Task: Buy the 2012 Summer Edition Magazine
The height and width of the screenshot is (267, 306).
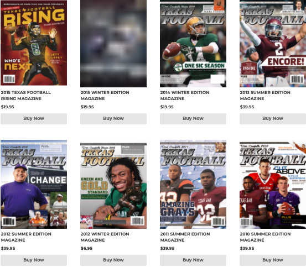Action: tap(34, 260)
